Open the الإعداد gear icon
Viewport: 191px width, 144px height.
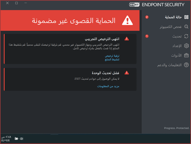[x=186, y=46]
